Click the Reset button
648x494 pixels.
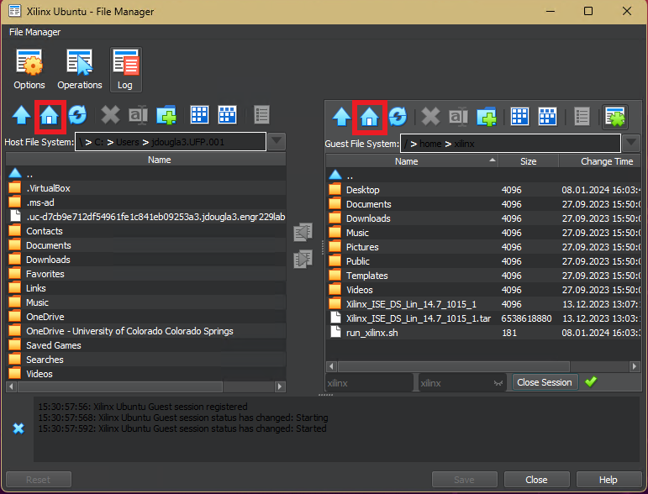tap(39, 480)
